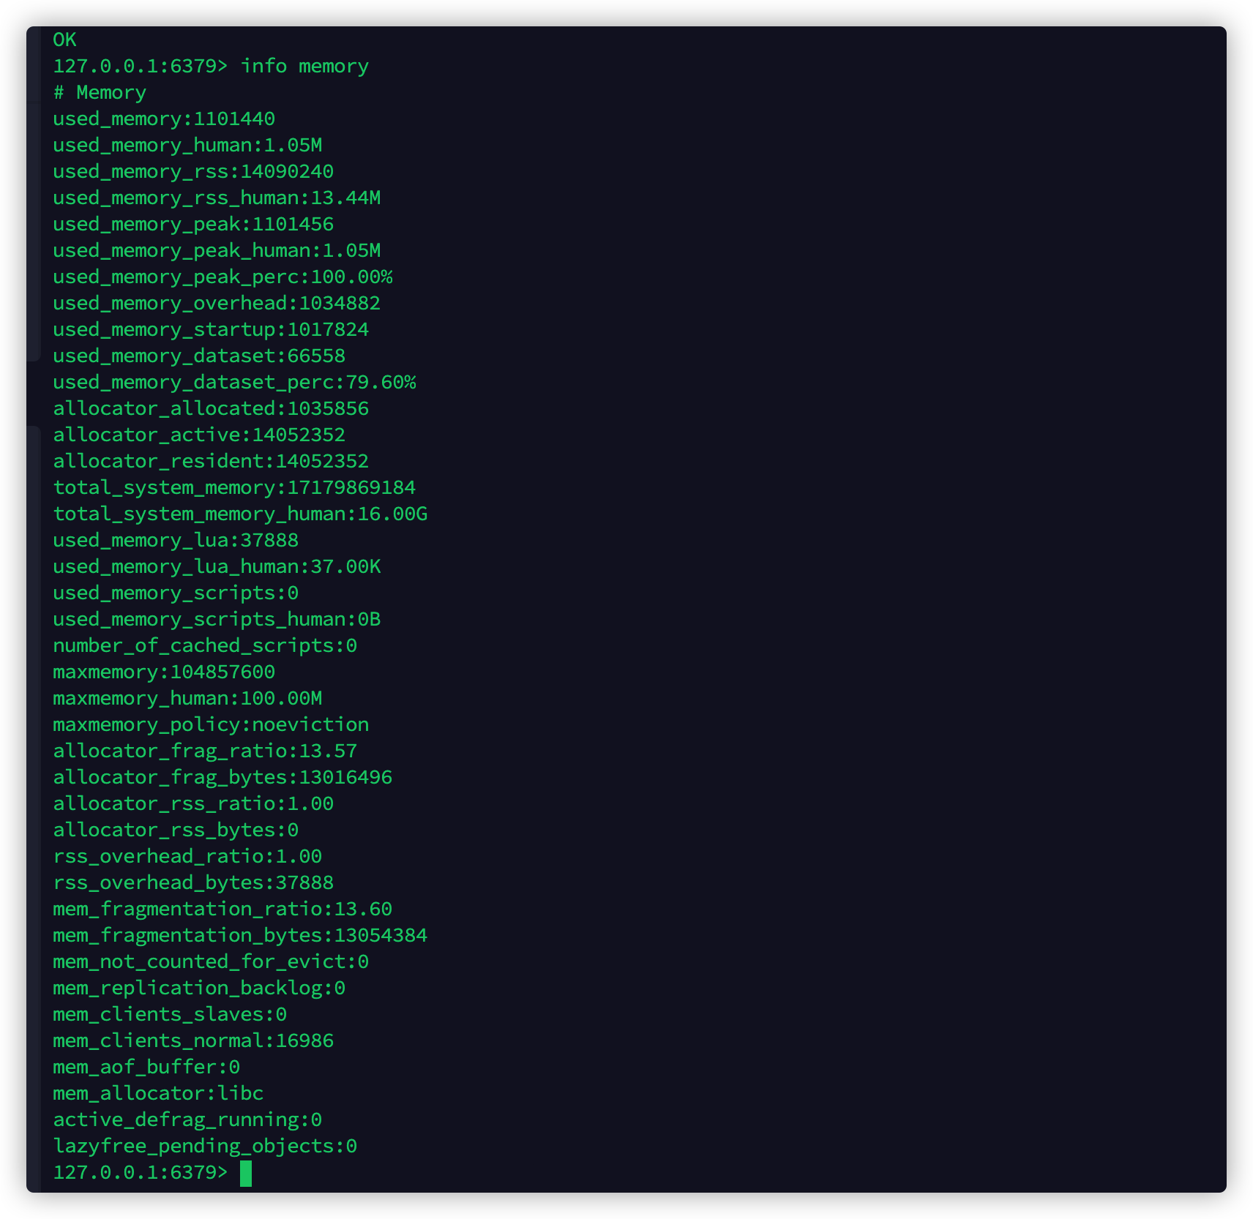
Task: Click the terminal cursor block at the prompt
Action: tap(246, 1173)
